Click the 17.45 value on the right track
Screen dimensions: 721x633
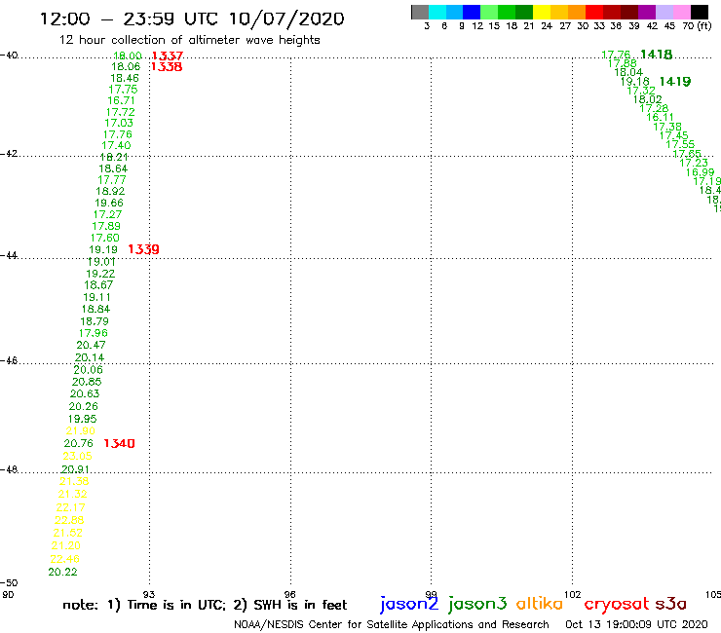[673, 135]
